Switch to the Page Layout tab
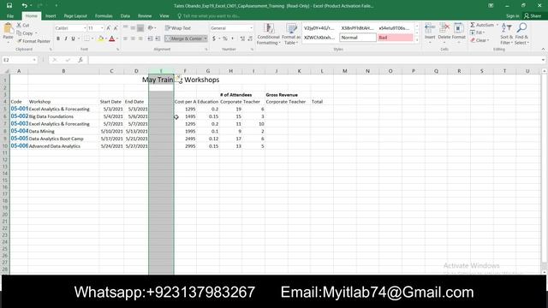The height and width of the screenshot is (308, 548). point(75,16)
